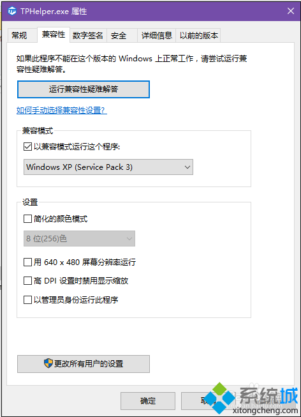Click the shield icon on 更改所有用户的设置 button
This screenshot has height=417, width=301.
(x=48, y=363)
